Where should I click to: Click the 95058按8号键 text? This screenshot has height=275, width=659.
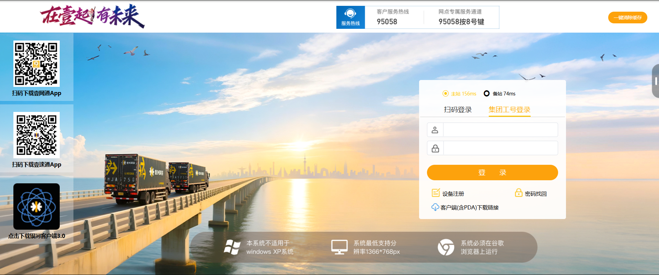click(x=461, y=22)
